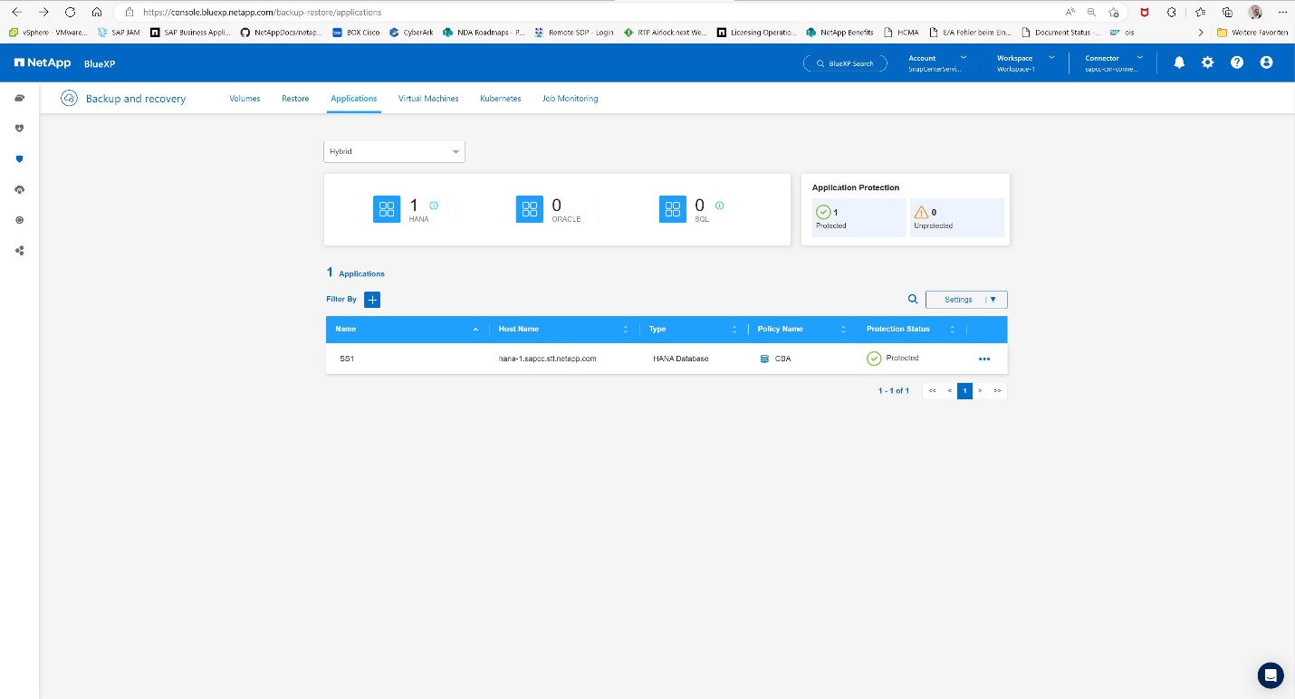Click the Filter By plus icon

click(x=372, y=300)
